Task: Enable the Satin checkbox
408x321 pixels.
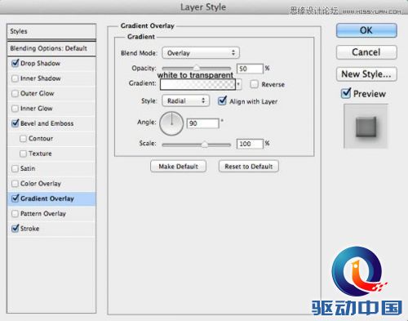Action: click(x=16, y=169)
